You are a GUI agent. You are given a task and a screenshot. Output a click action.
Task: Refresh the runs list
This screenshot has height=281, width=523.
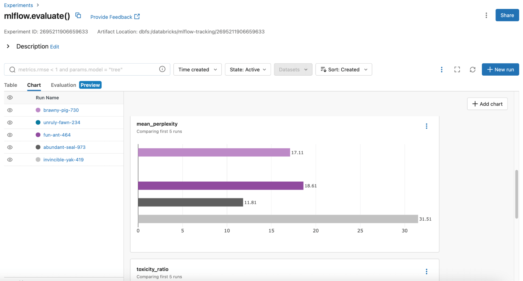pyautogui.click(x=472, y=70)
